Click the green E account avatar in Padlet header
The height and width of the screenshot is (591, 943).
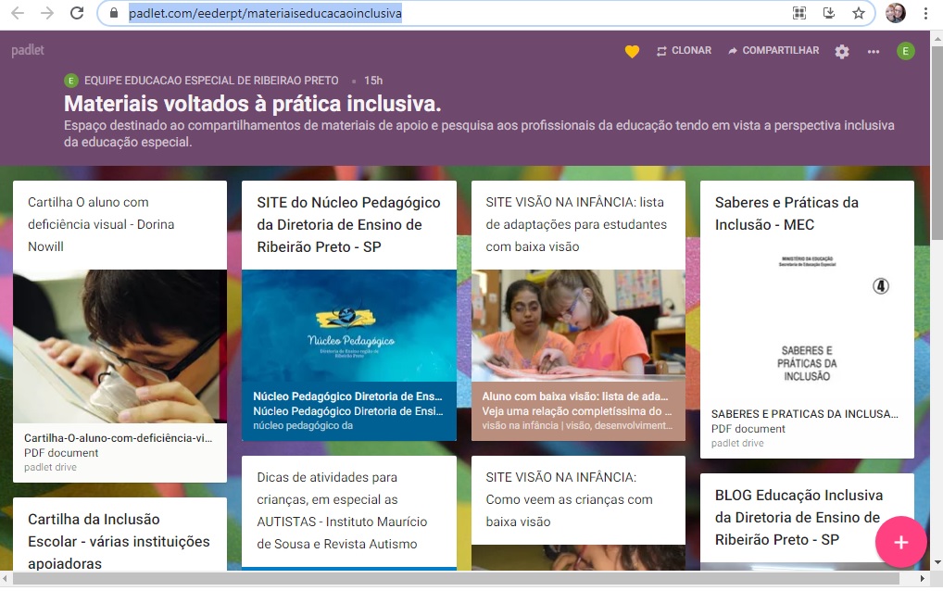[x=905, y=52]
